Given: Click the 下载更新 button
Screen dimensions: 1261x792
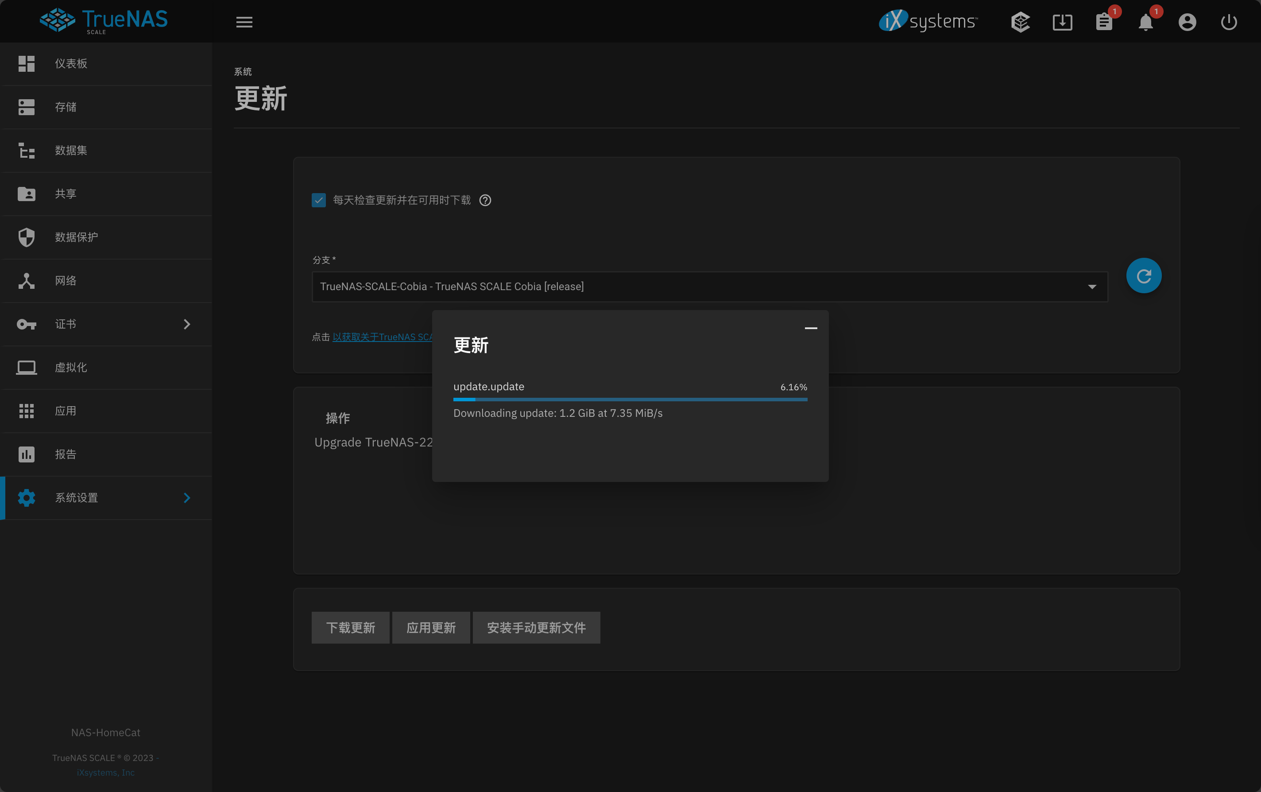Looking at the screenshot, I should pyautogui.click(x=350, y=628).
